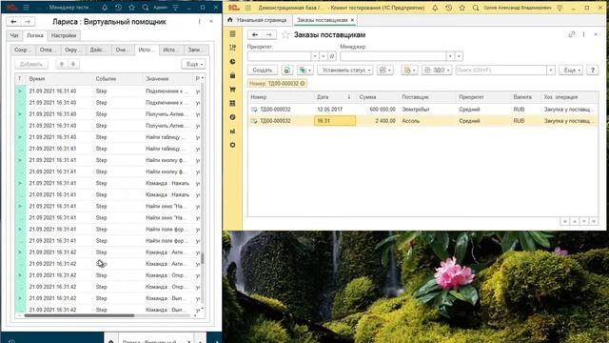Select the Логика tab
This screenshot has width=609, height=343.
pyautogui.click(x=35, y=35)
